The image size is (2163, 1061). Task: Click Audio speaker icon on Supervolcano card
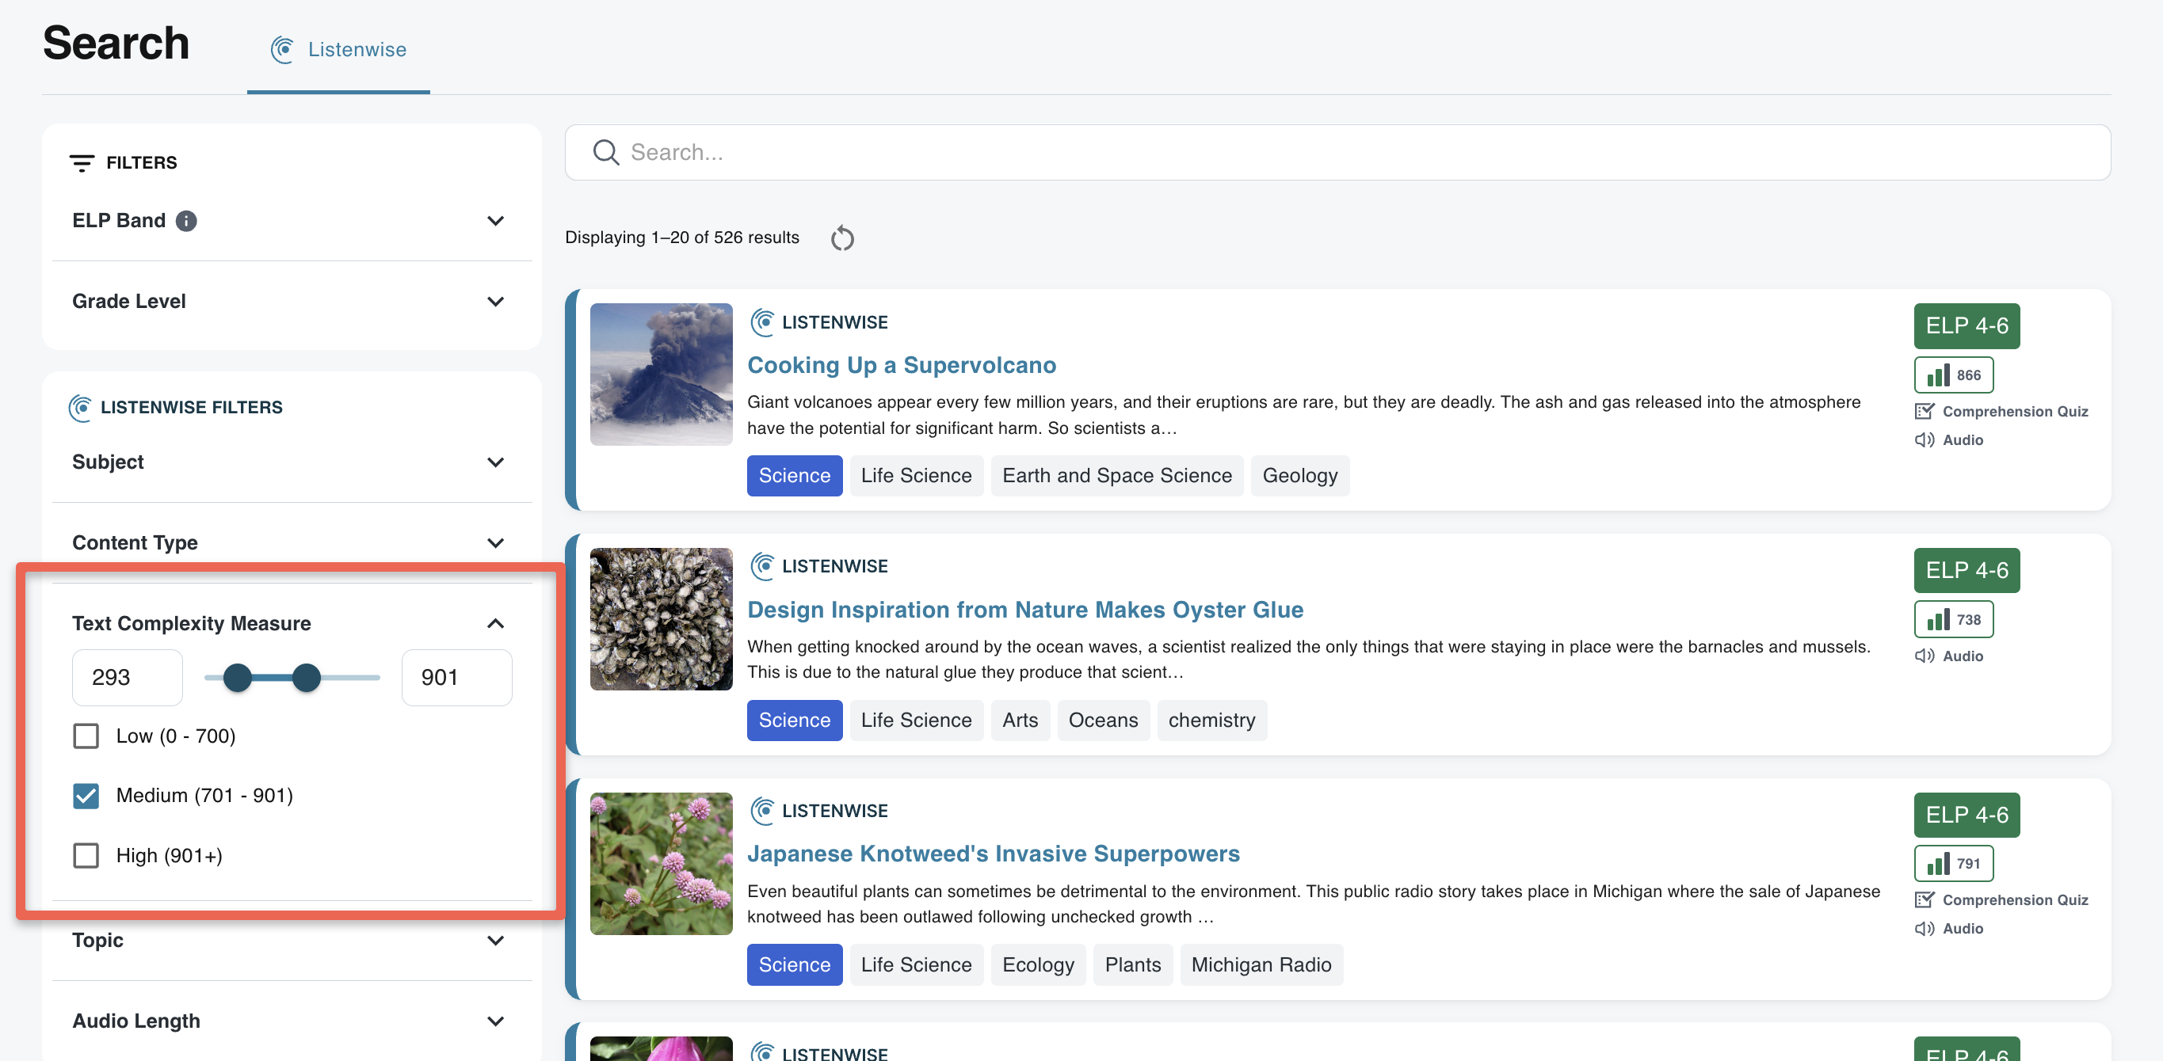pos(1924,440)
